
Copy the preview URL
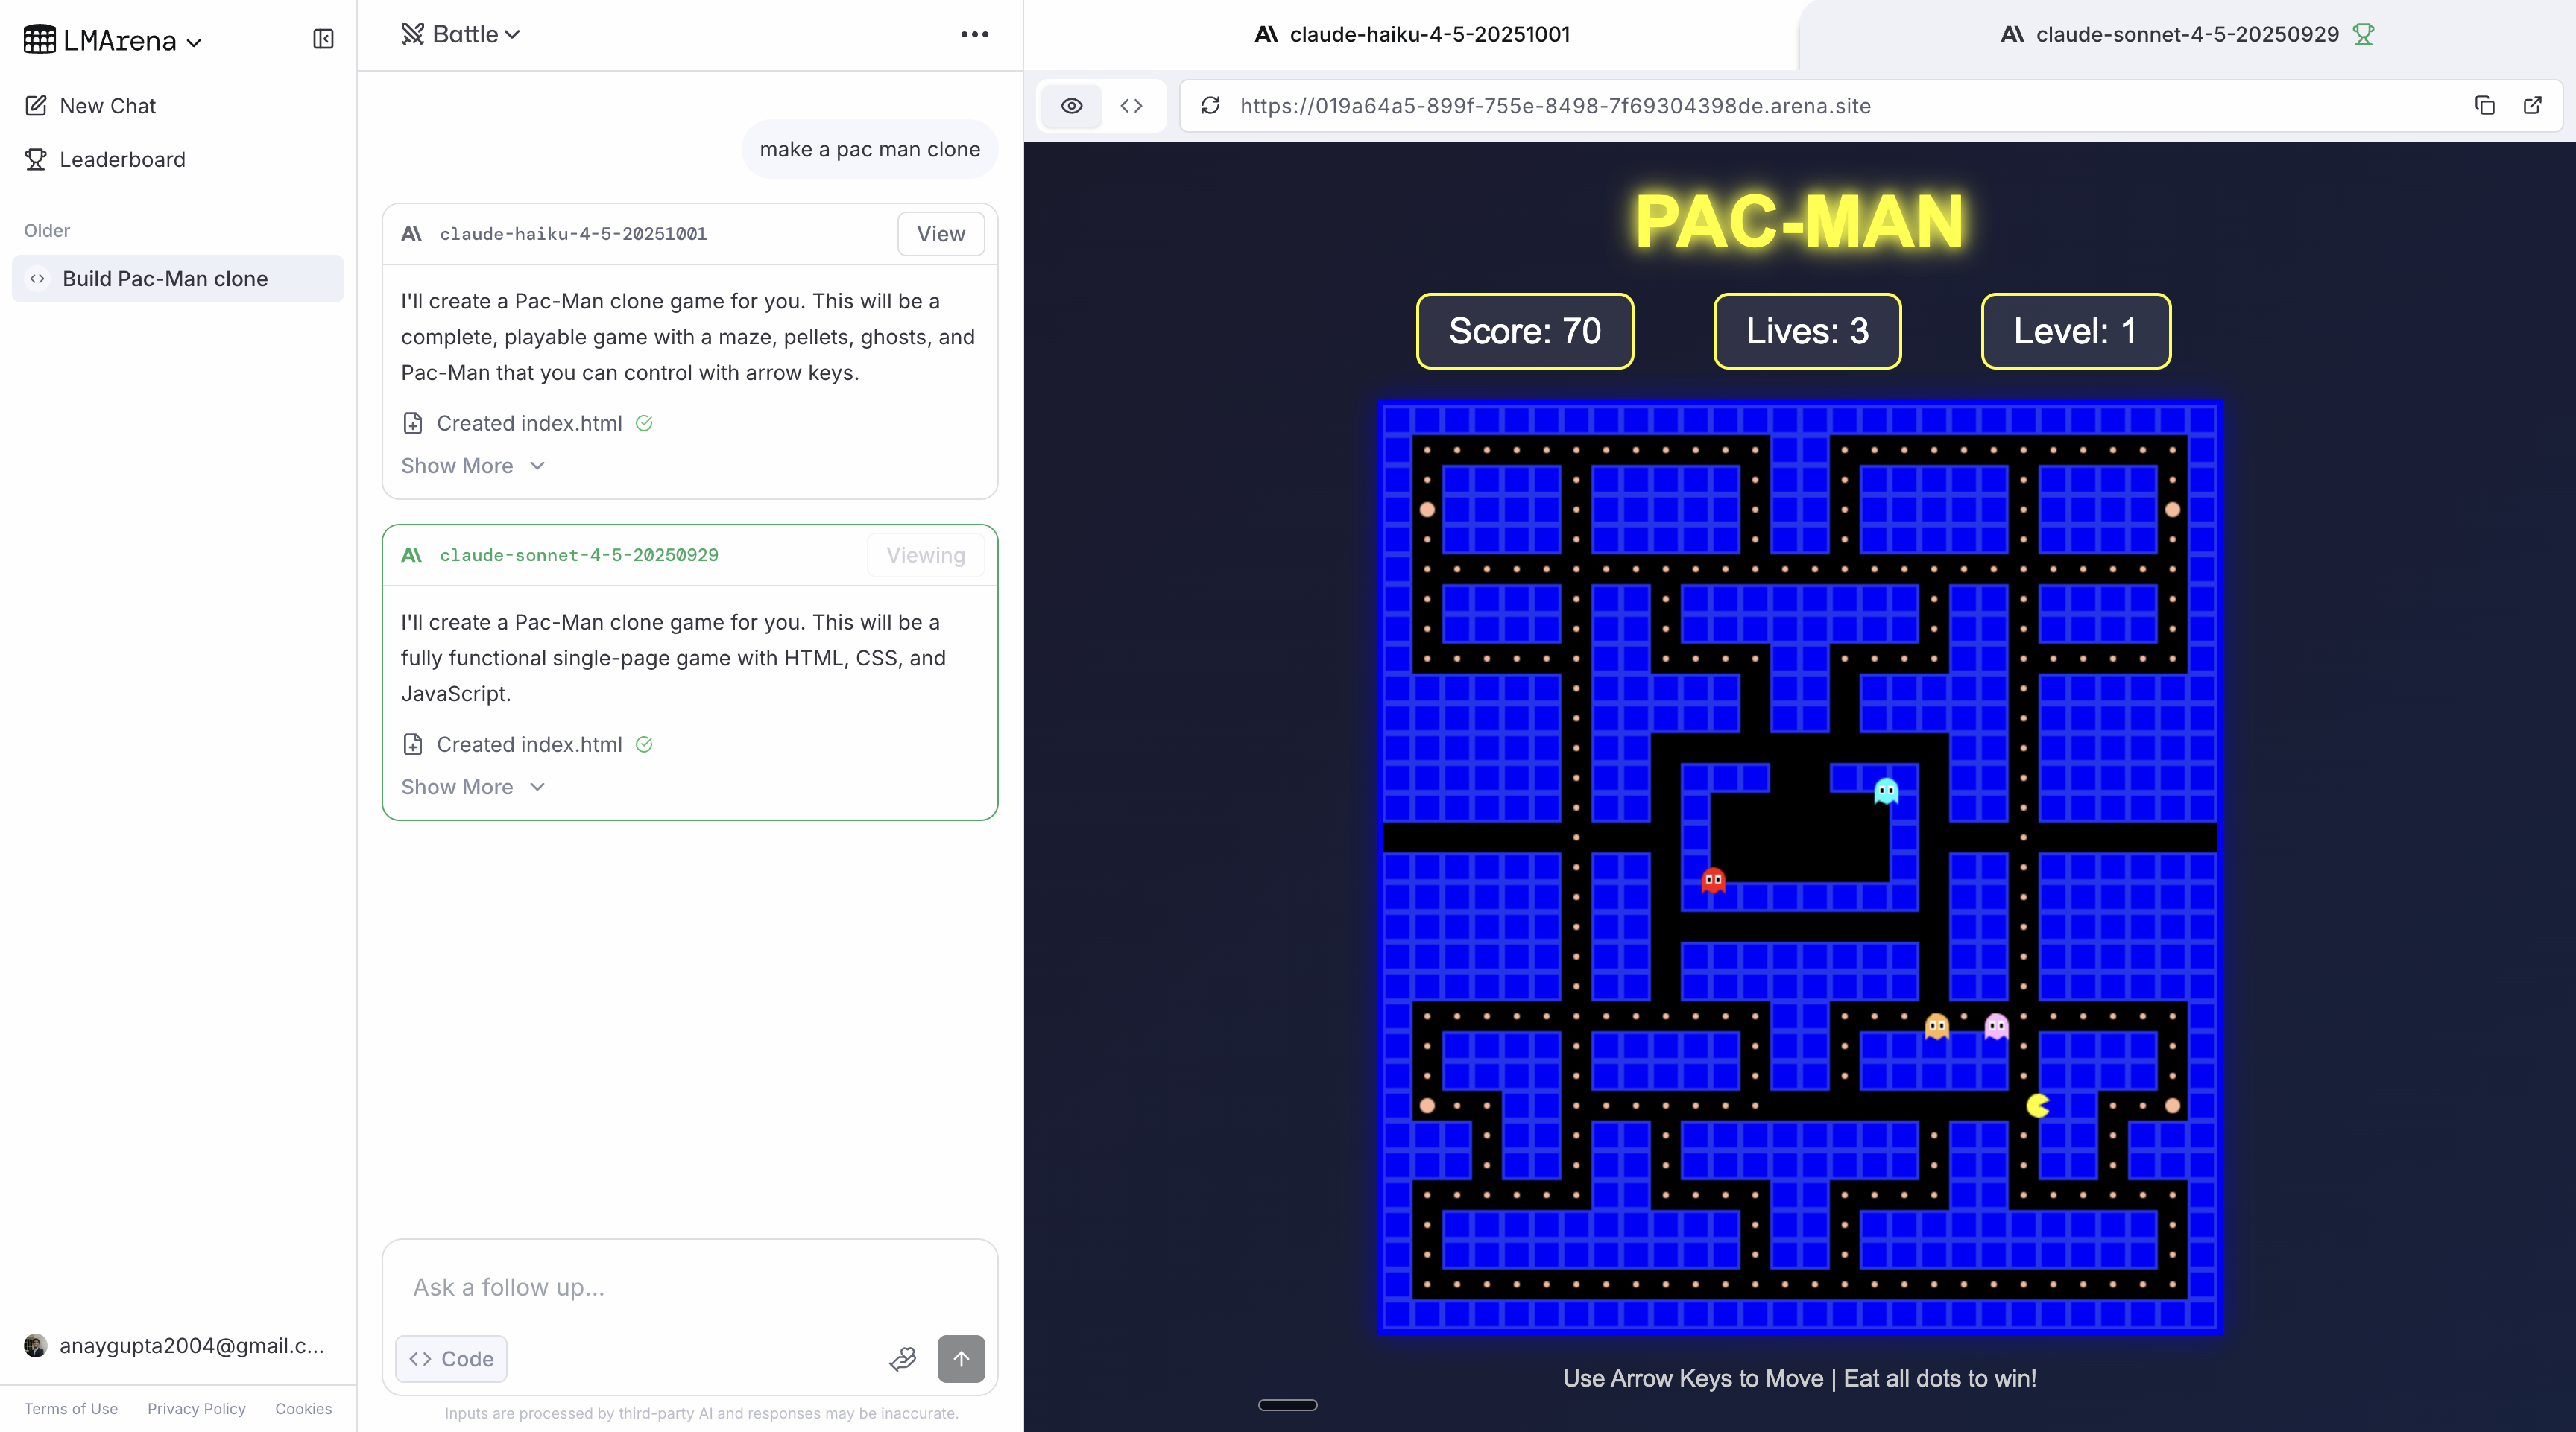click(x=2485, y=106)
